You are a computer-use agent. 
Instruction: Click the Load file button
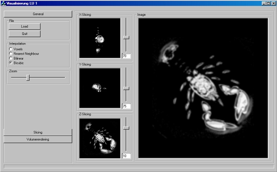tap(24, 26)
